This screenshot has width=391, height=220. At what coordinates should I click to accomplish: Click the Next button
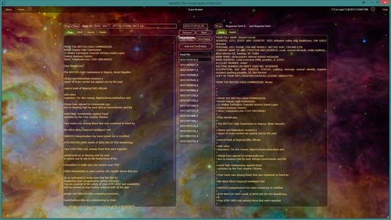tap(204, 32)
